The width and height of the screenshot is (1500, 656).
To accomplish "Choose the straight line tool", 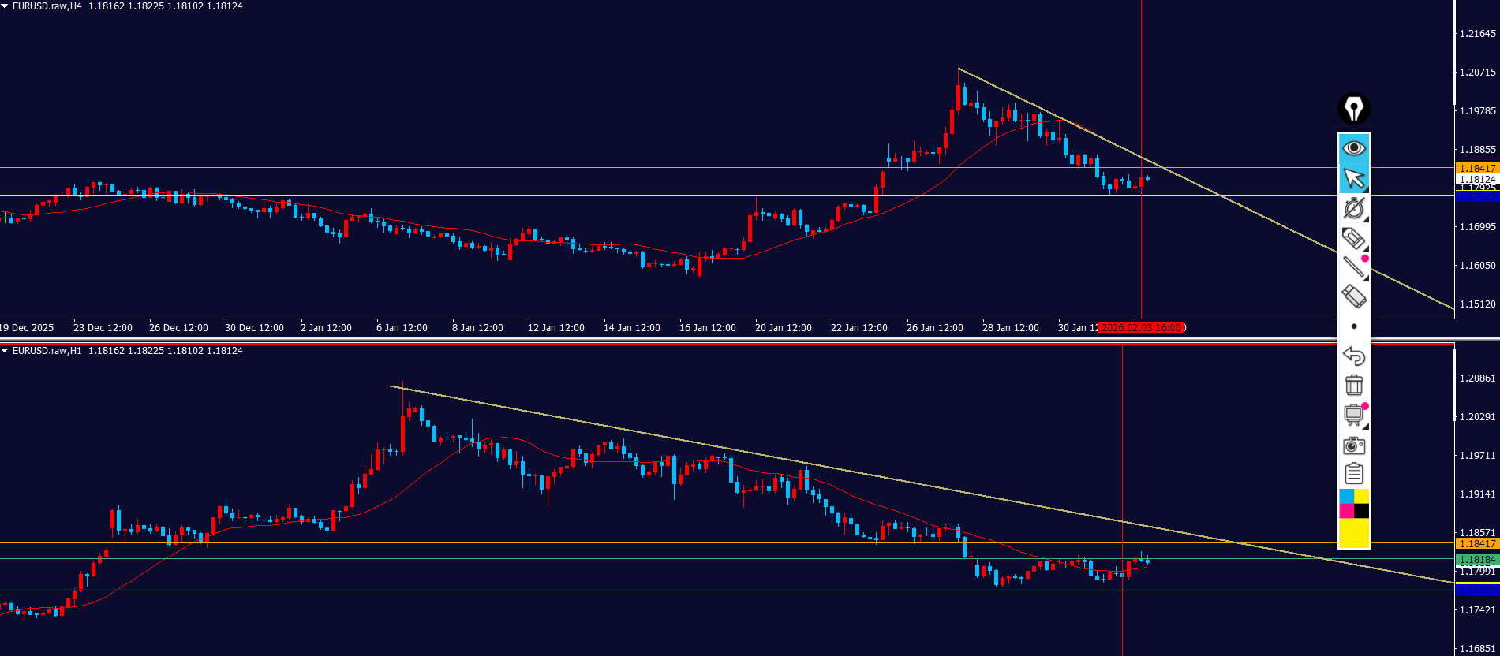I will 1354,267.
